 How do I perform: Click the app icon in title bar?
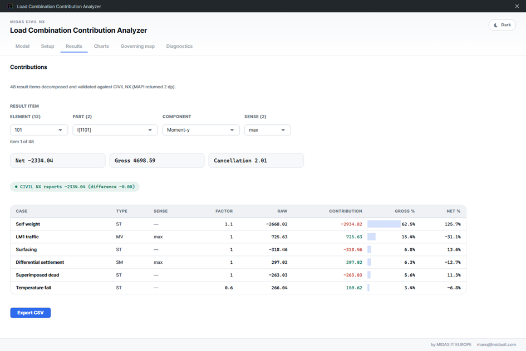tap(10, 6)
